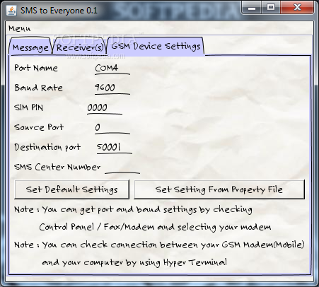Minimize the SMS to Everyone window

pos(252,8)
